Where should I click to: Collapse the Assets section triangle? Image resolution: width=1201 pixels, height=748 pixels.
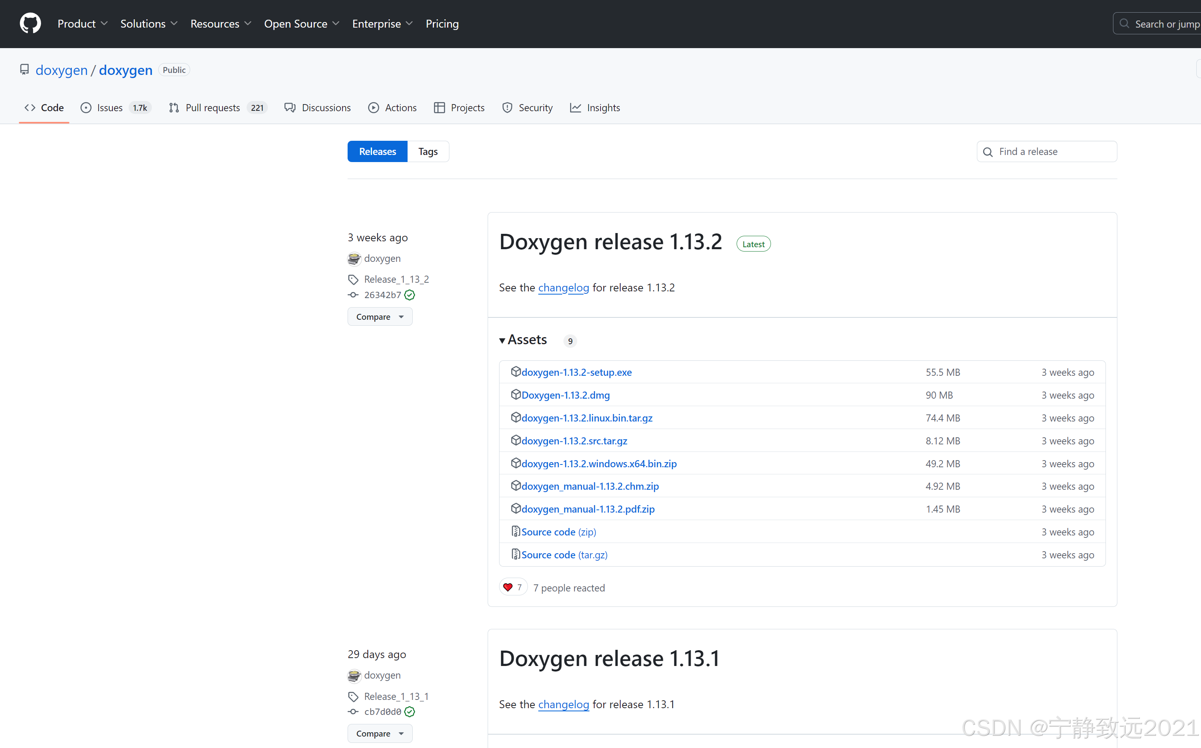(x=502, y=340)
